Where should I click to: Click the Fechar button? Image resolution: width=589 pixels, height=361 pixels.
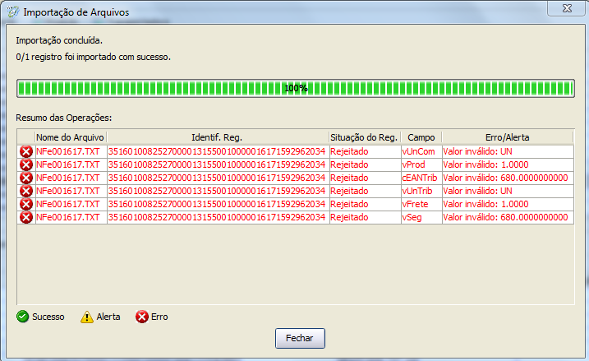(x=300, y=338)
